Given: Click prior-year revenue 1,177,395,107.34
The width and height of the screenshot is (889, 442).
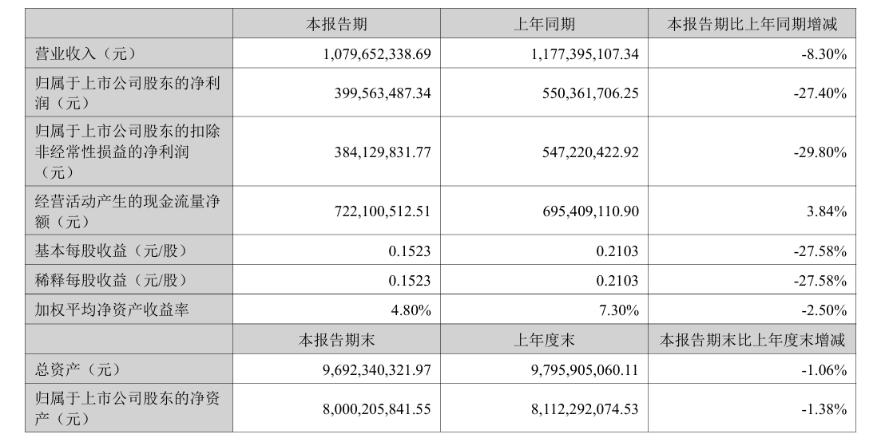Looking at the screenshot, I should (x=585, y=54).
